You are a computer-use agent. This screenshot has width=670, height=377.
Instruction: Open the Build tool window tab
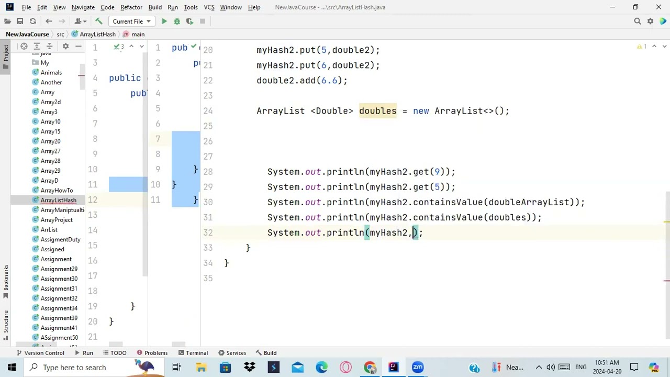point(266,353)
